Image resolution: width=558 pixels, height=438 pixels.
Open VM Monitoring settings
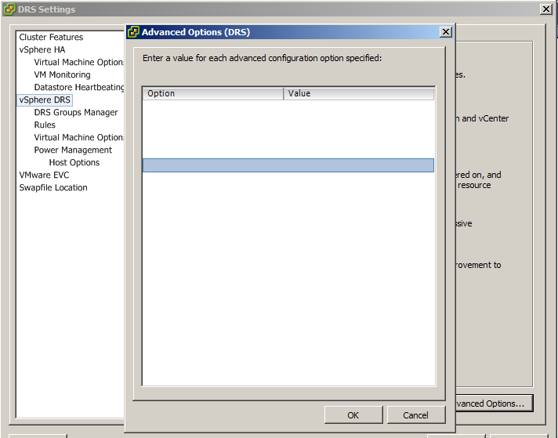(x=62, y=74)
